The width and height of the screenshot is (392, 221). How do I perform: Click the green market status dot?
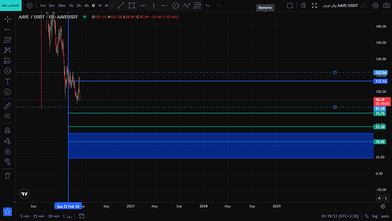[85, 17]
